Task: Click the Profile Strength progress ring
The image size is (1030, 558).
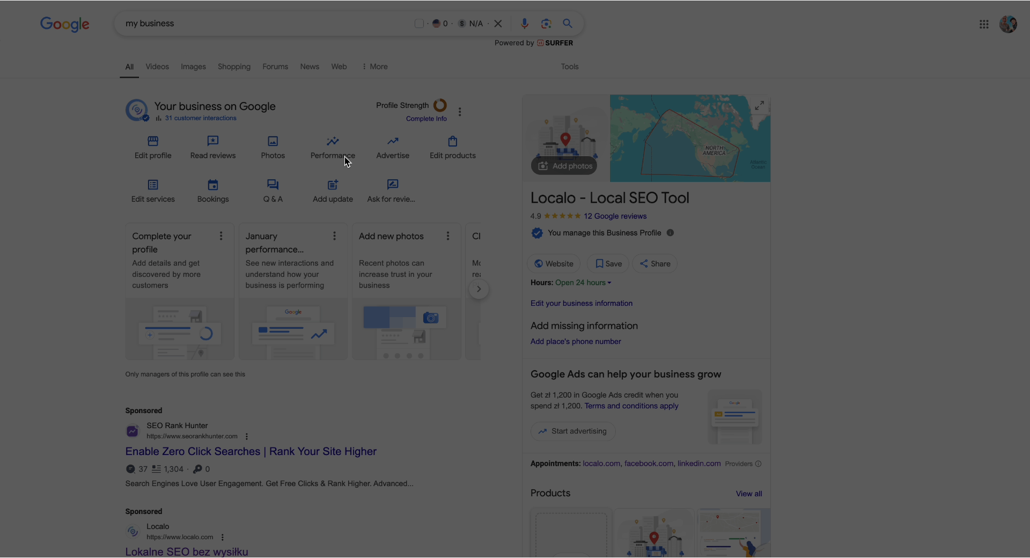Action: [x=440, y=105]
